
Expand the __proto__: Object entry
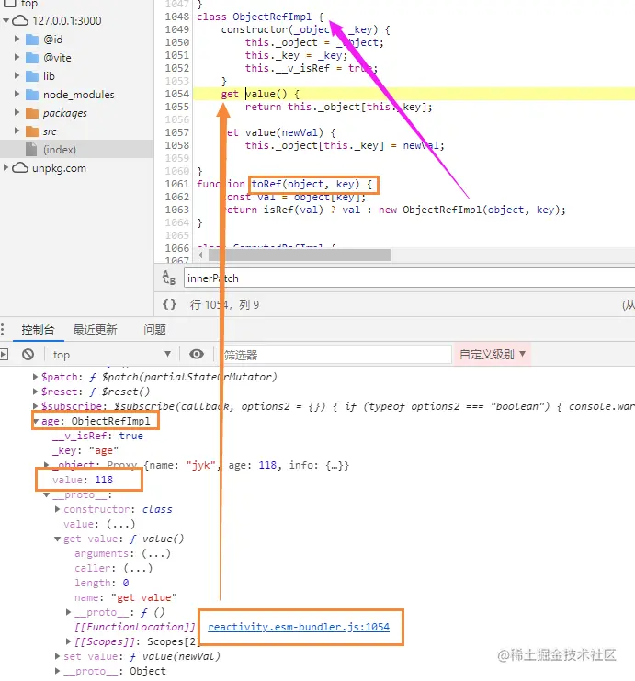tap(57, 671)
